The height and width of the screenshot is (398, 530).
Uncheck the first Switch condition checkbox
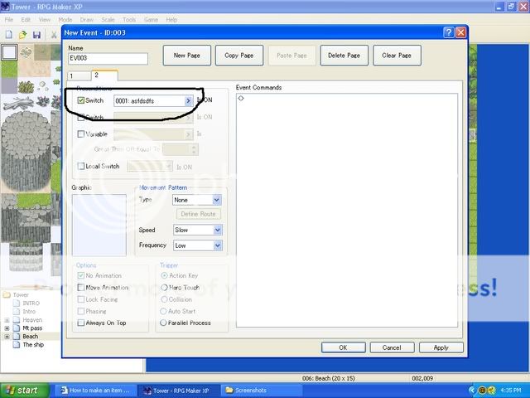coord(80,100)
